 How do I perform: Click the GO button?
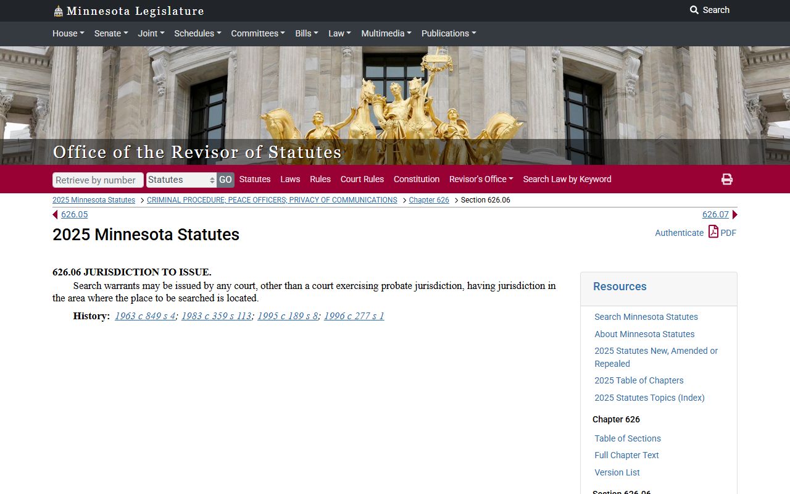coord(225,180)
